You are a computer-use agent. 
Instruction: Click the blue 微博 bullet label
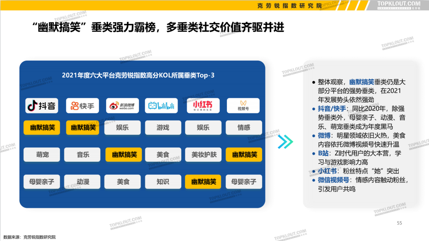coord(324,136)
